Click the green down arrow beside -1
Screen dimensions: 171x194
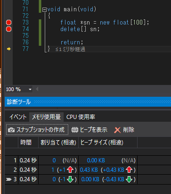70,179
